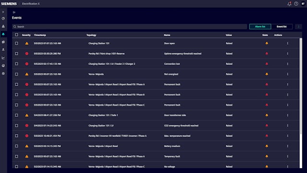Open actions menu for Max. temperature reached row
Viewport: 307px width, 173px height.
[x=287, y=136]
